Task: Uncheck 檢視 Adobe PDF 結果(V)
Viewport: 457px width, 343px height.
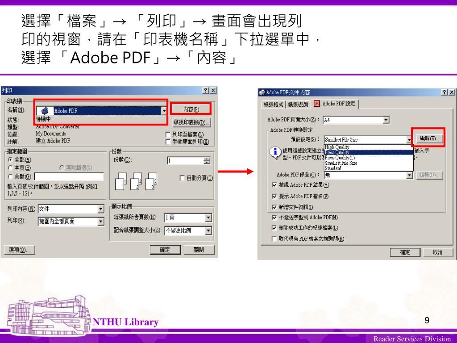Action: [274, 185]
